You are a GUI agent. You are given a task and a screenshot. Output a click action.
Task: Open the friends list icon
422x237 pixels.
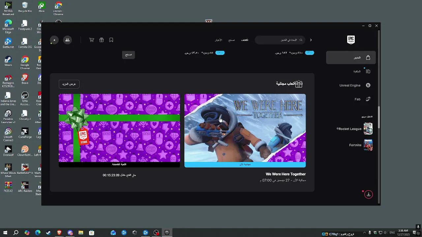(x=67, y=40)
